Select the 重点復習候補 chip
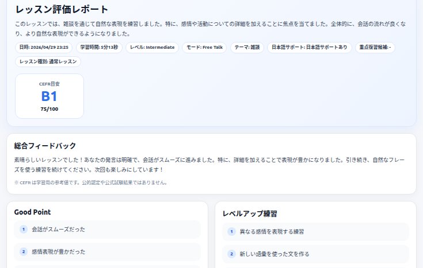Screen dimensions: 423x268 (x=375, y=48)
